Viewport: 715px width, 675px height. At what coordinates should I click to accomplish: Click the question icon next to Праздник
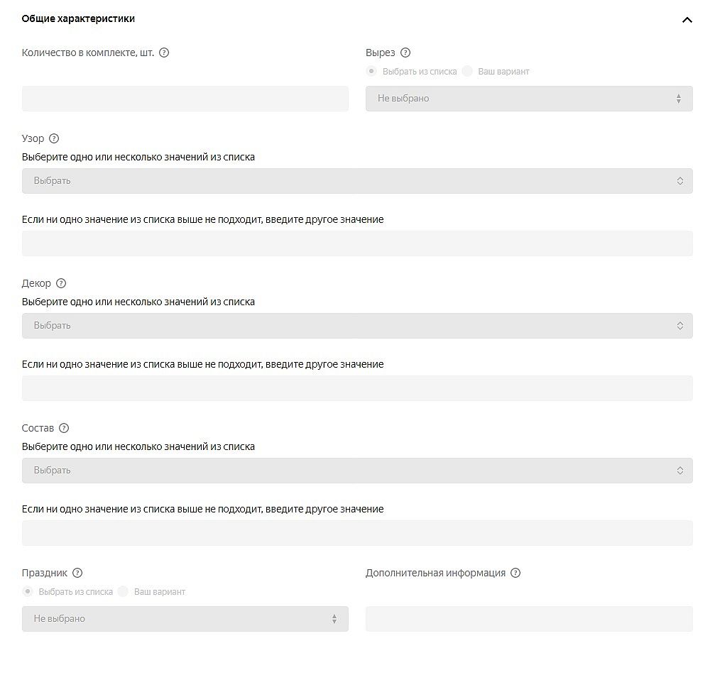pyautogui.click(x=77, y=573)
